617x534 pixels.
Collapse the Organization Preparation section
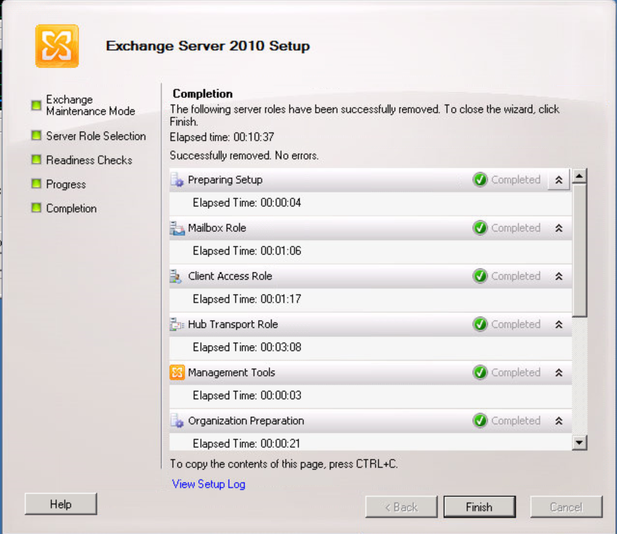tap(558, 422)
